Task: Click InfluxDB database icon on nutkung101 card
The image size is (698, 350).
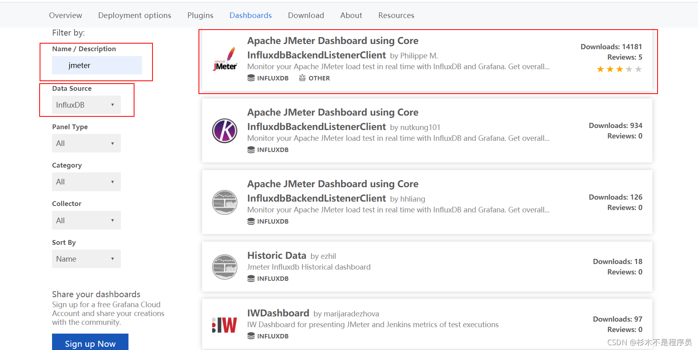Action: 251,150
